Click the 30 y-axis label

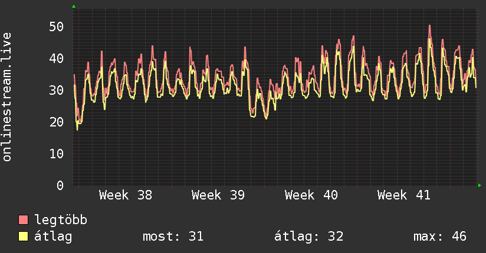(x=57, y=90)
